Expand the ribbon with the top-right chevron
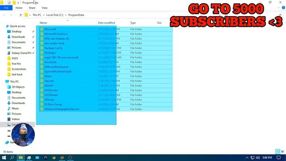This screenshot has width=286, height=161. coord(278,8)
